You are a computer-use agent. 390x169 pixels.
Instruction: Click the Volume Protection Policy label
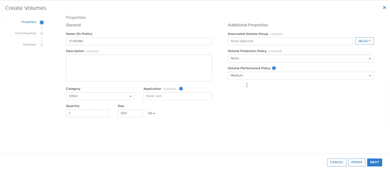coord(247,51)
